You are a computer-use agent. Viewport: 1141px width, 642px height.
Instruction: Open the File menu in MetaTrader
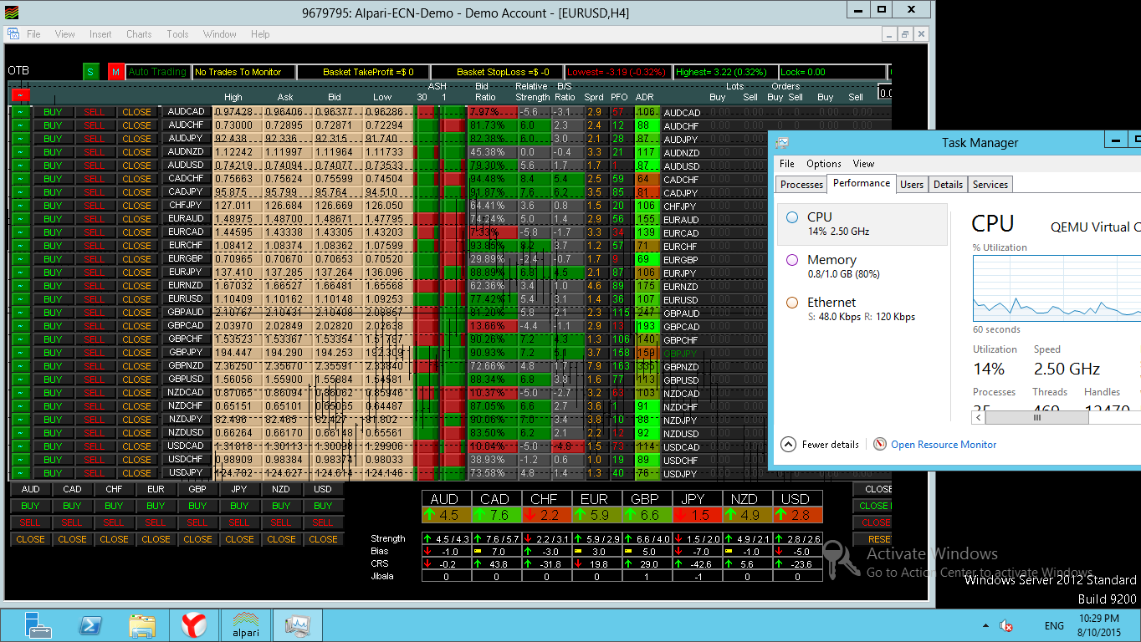[x=33, y=34]
